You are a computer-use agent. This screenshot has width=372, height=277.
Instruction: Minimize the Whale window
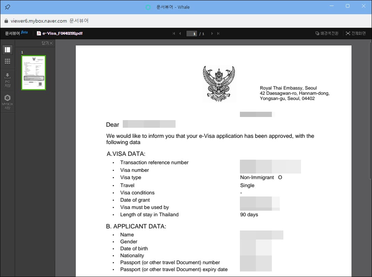click(x=332, y=6)
